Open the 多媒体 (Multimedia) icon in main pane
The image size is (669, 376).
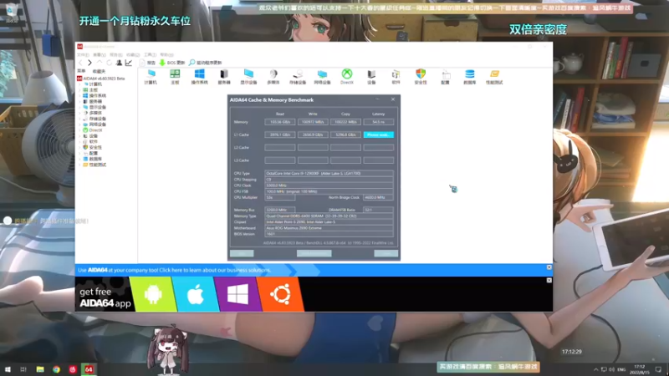click(273, 77)
